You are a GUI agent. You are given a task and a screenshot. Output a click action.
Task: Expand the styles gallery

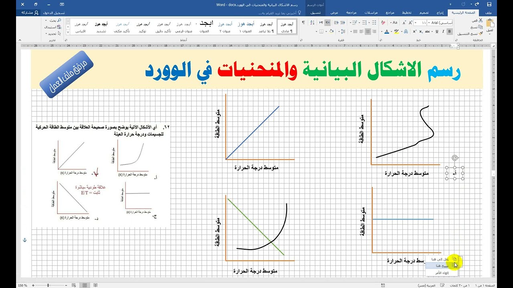(68, 33)
